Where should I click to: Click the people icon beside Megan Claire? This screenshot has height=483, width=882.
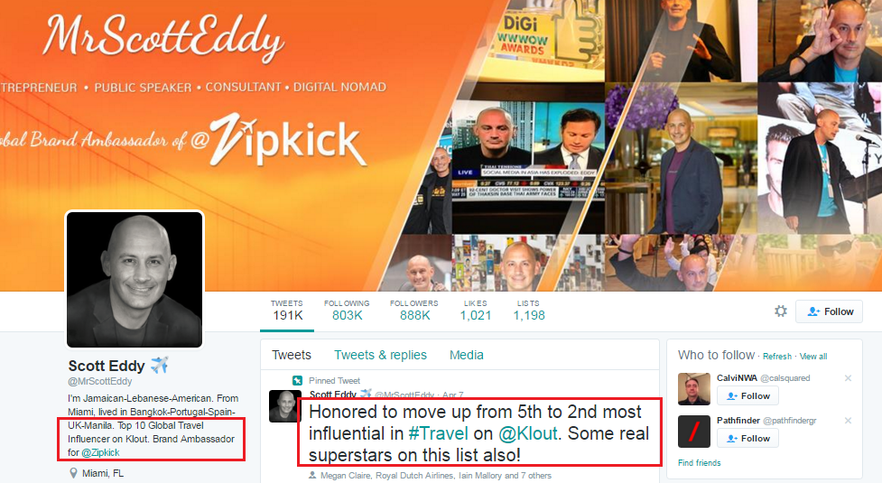point(312,476)
